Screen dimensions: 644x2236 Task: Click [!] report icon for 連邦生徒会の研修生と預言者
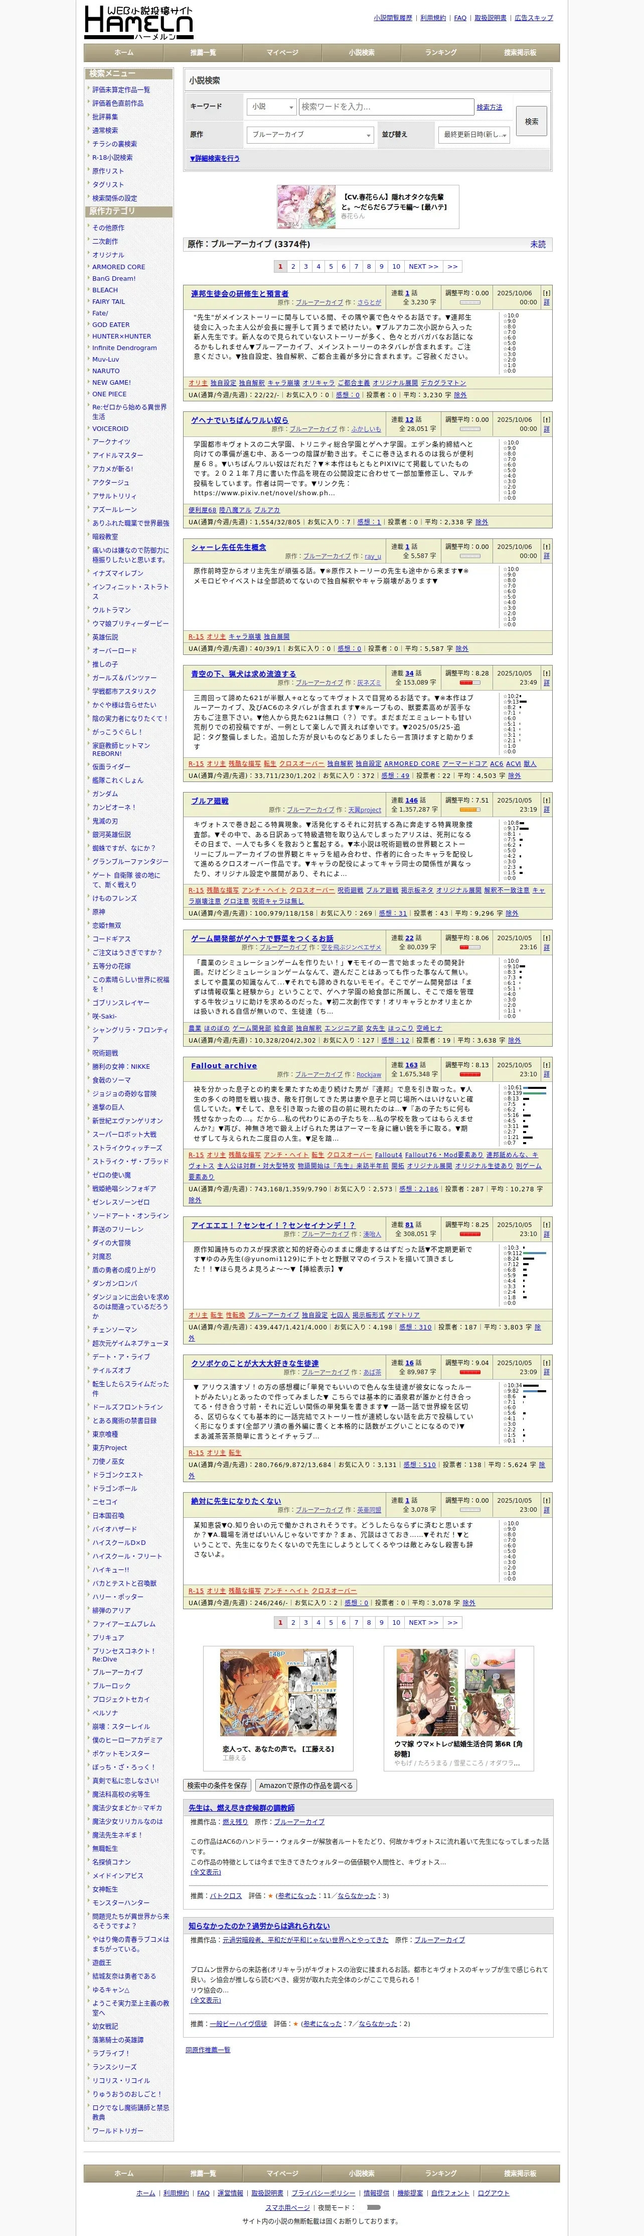tap(546, 293)
